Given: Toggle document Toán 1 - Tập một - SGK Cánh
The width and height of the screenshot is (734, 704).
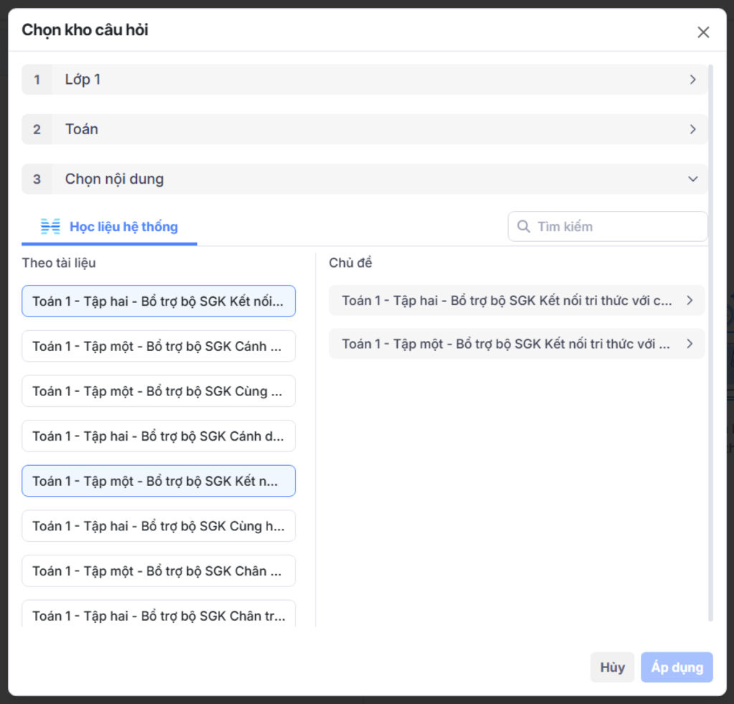Looking at the screenshot, I should [158, 346].
